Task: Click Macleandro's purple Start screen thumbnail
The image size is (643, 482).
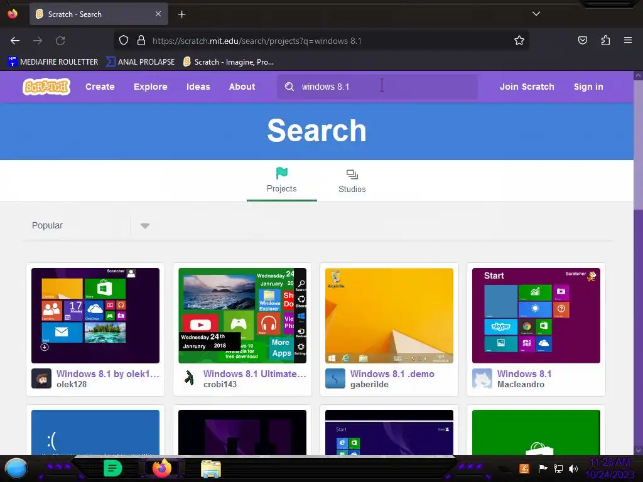Action: (x=536, y=316)
